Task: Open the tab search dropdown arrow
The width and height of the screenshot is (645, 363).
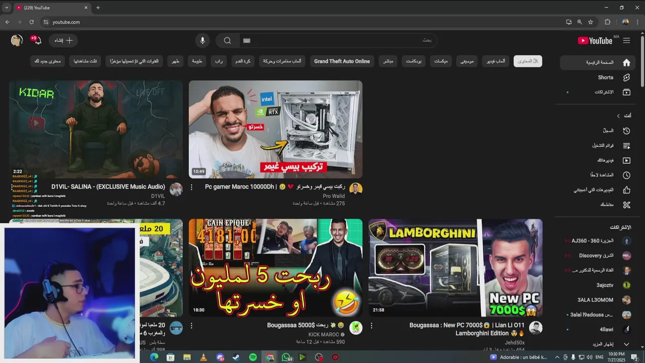Action: pyautogui.click(x=7, y=8)
